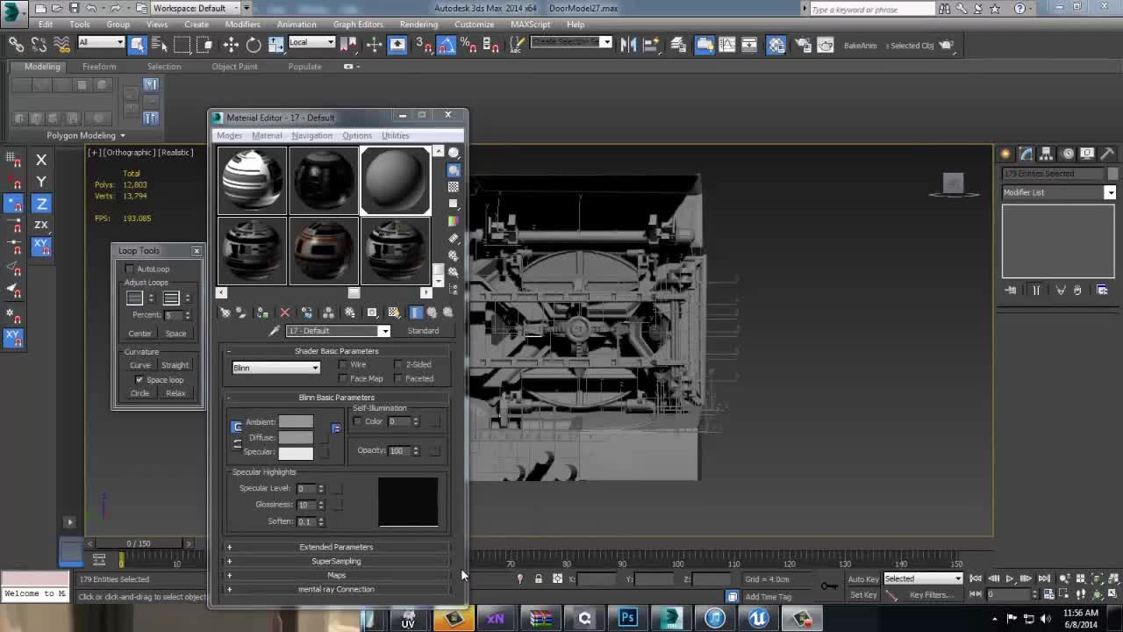Screen dimensions: 1123x632
Task: Click the Y axis constraint button
Action: pos(41,182)
